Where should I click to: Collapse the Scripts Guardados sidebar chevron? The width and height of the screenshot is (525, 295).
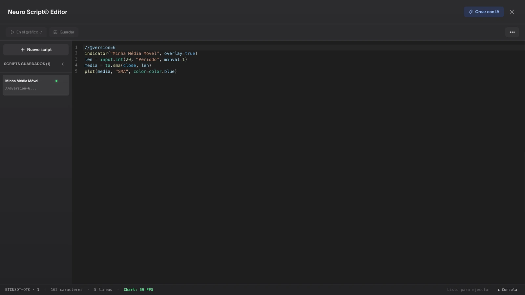point(63,64)
